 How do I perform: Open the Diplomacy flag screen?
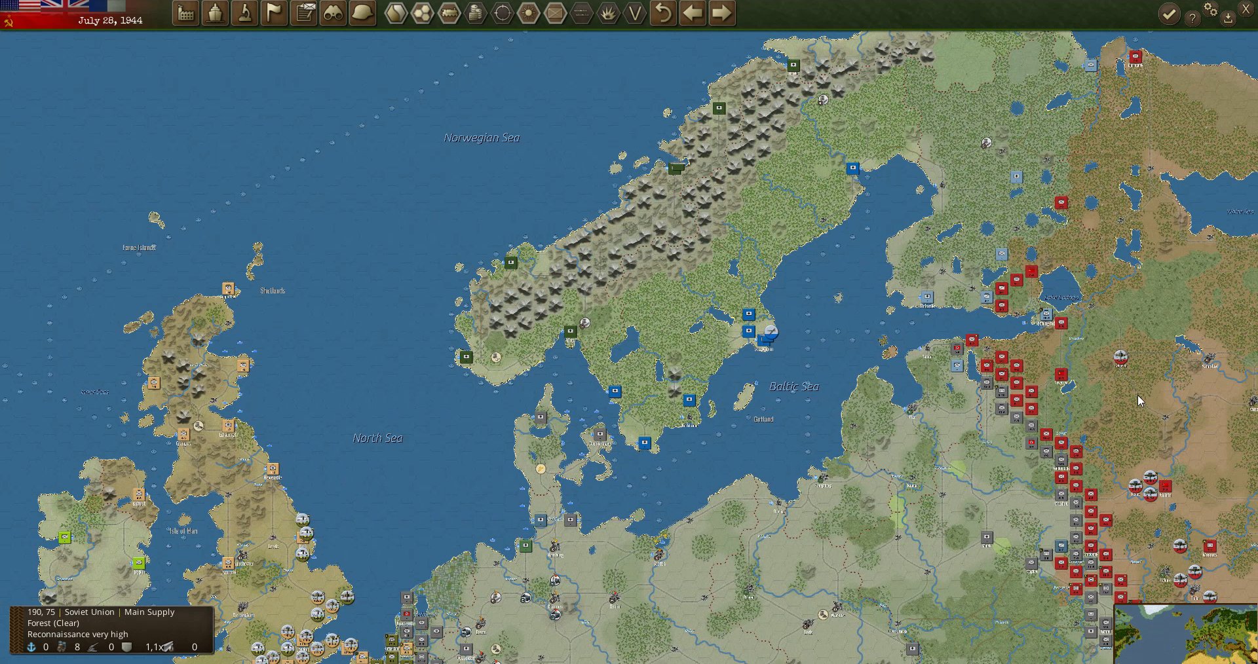point(274,13)
